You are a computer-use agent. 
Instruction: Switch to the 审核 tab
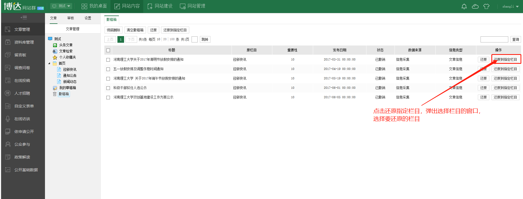tap(71, 18)
